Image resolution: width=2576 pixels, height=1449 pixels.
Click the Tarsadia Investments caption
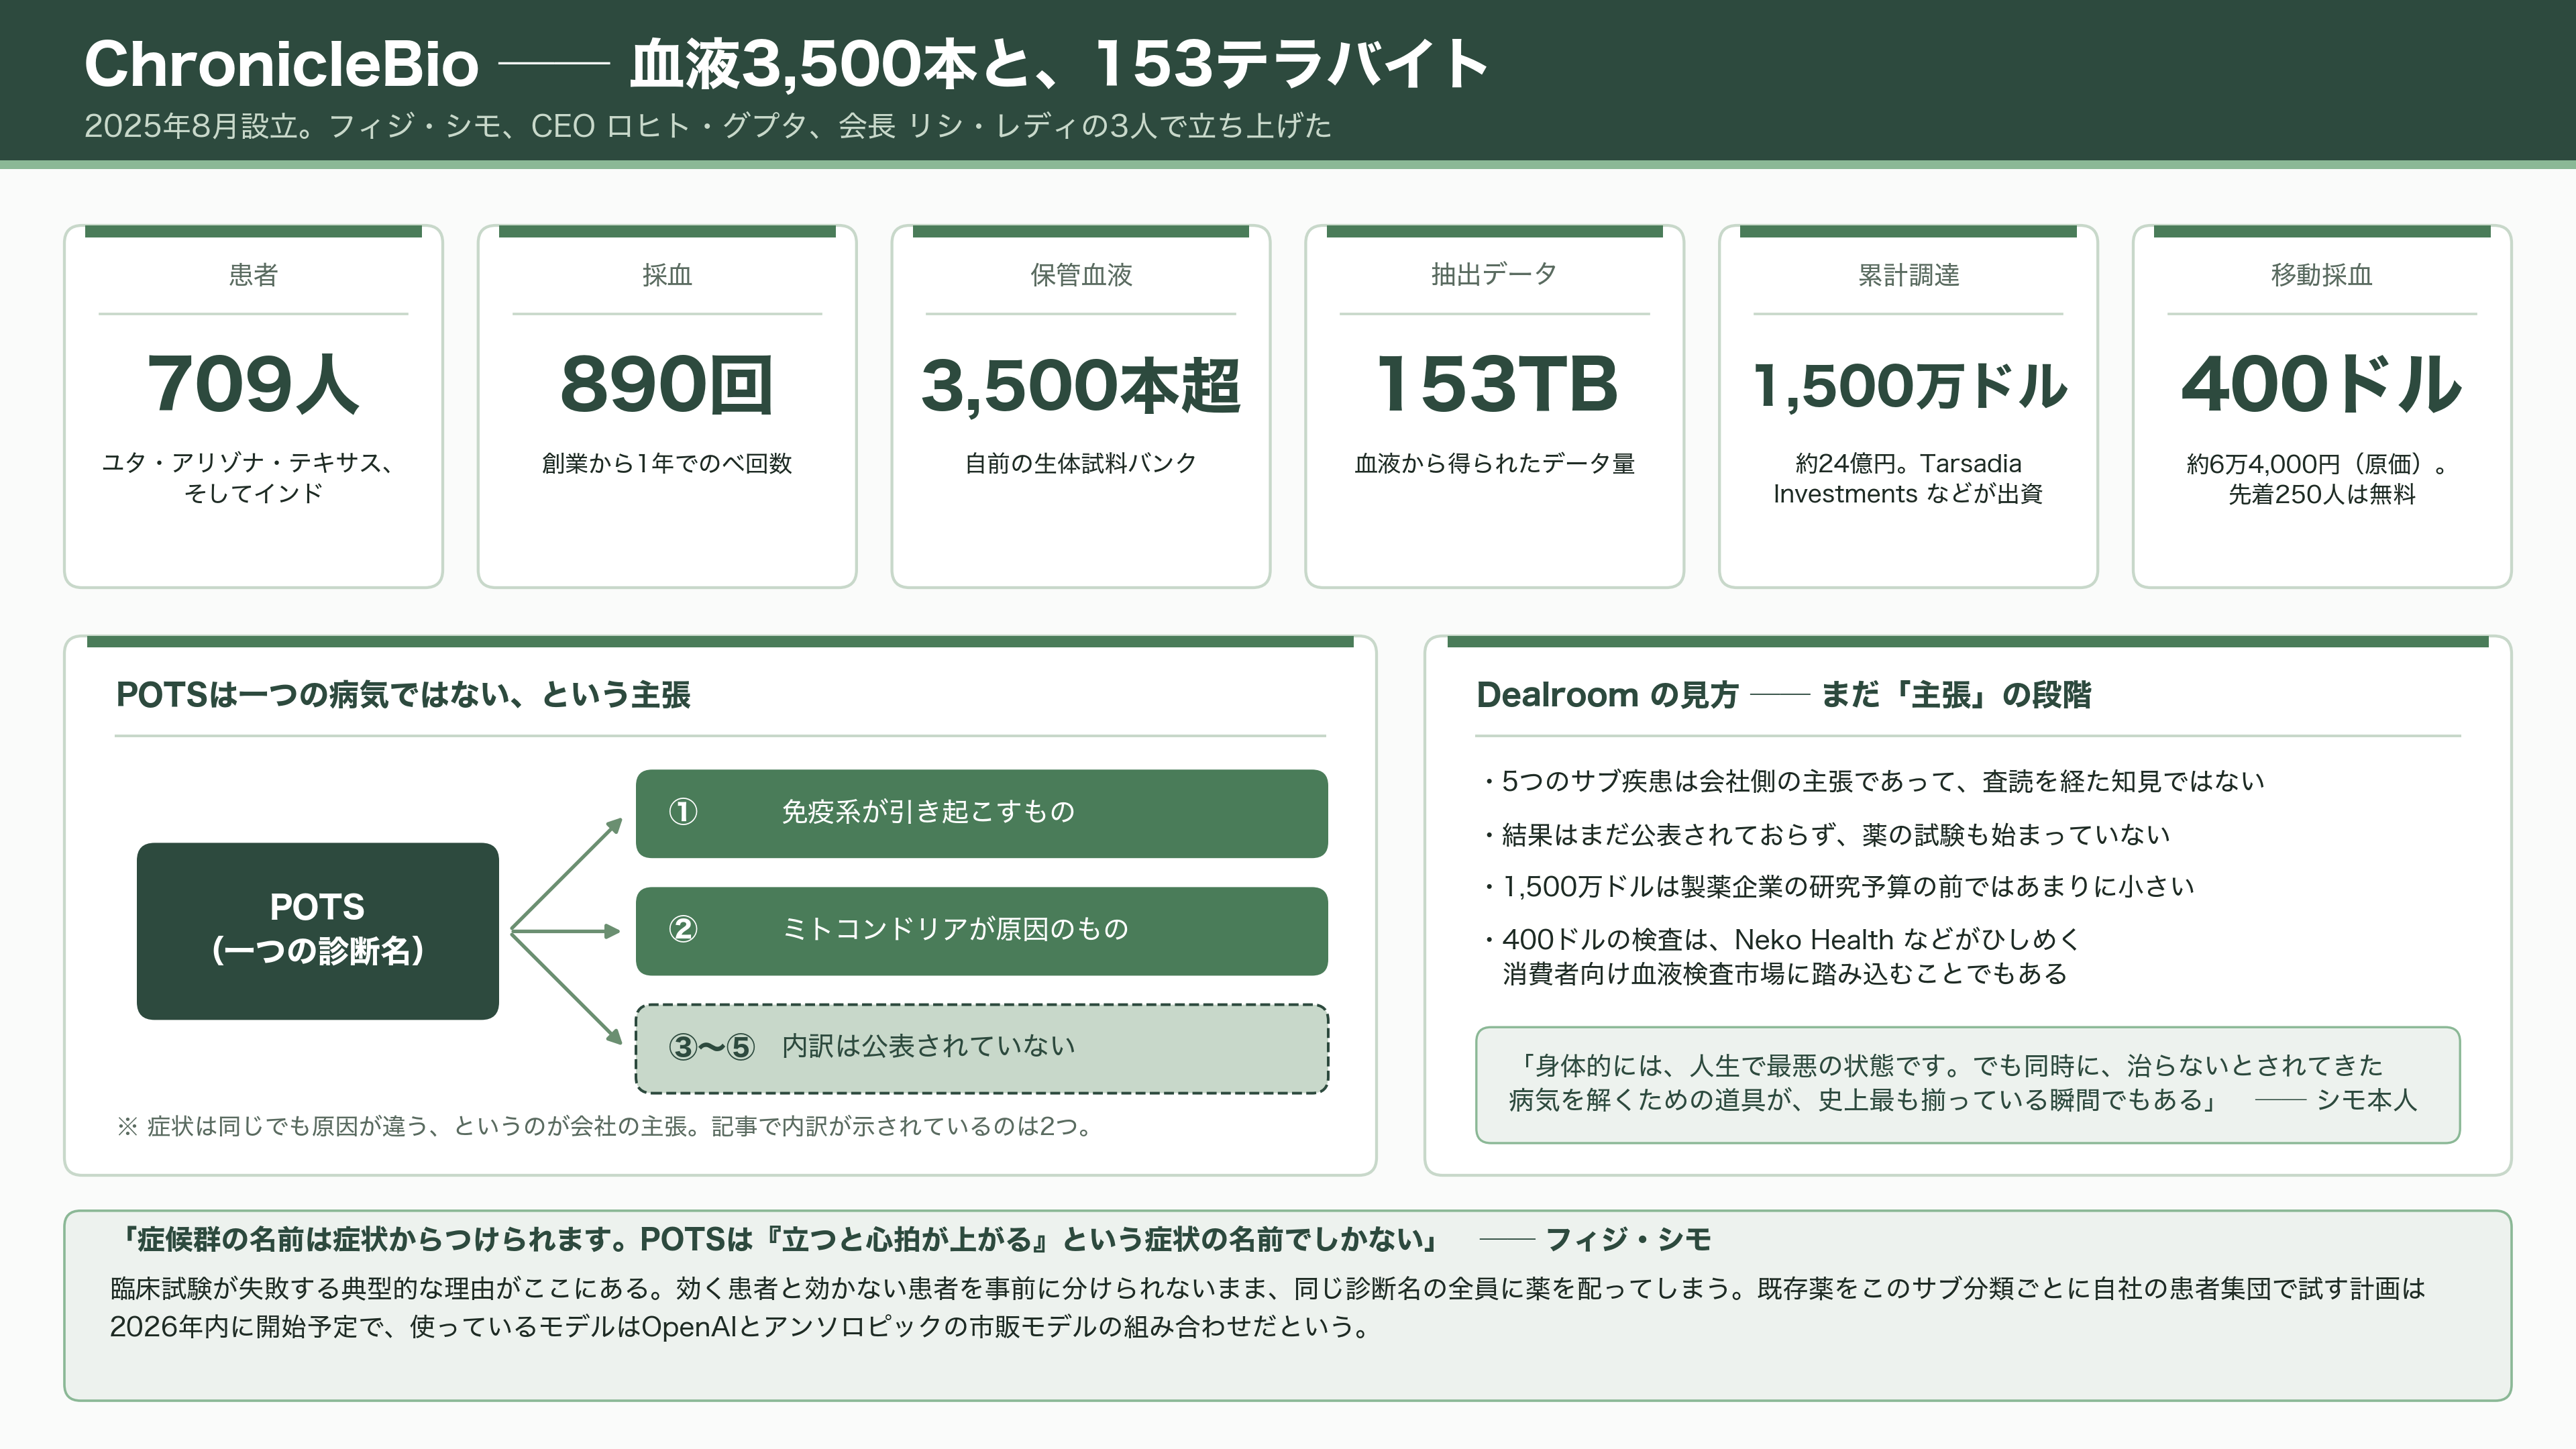pos(1908,478)
